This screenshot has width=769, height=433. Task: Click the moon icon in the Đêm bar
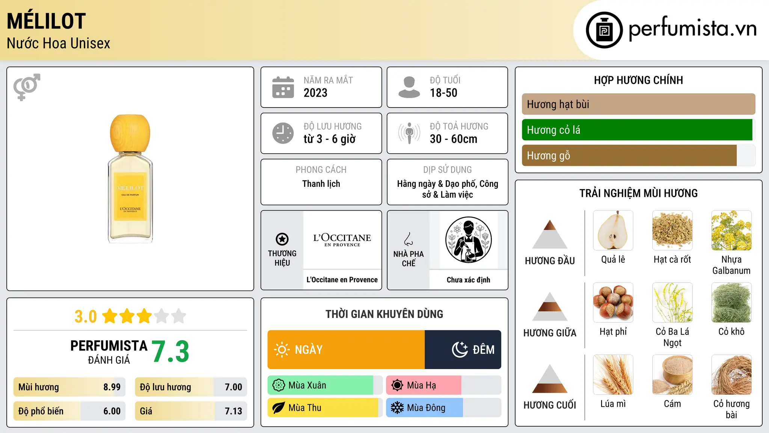460,350
